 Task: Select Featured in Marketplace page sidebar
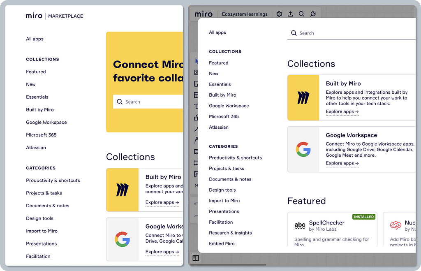tap(36, 72)
